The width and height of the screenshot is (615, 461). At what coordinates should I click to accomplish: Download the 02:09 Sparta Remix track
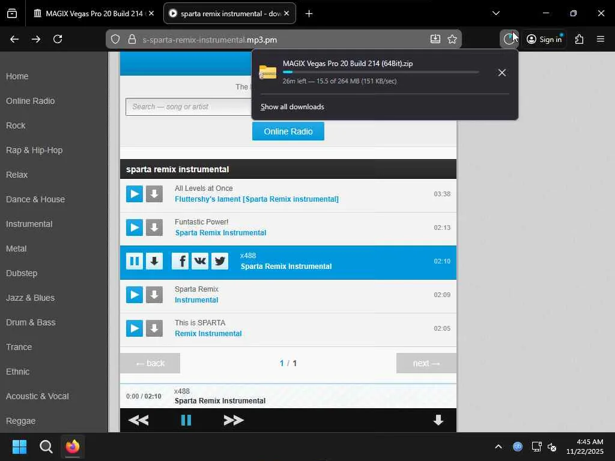pos(154,295)
